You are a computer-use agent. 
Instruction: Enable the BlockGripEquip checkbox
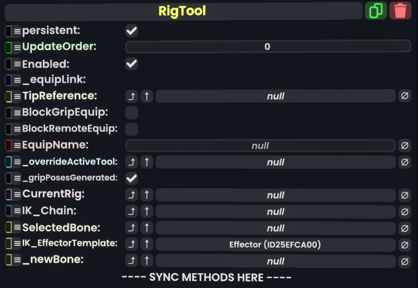[132, 113]
